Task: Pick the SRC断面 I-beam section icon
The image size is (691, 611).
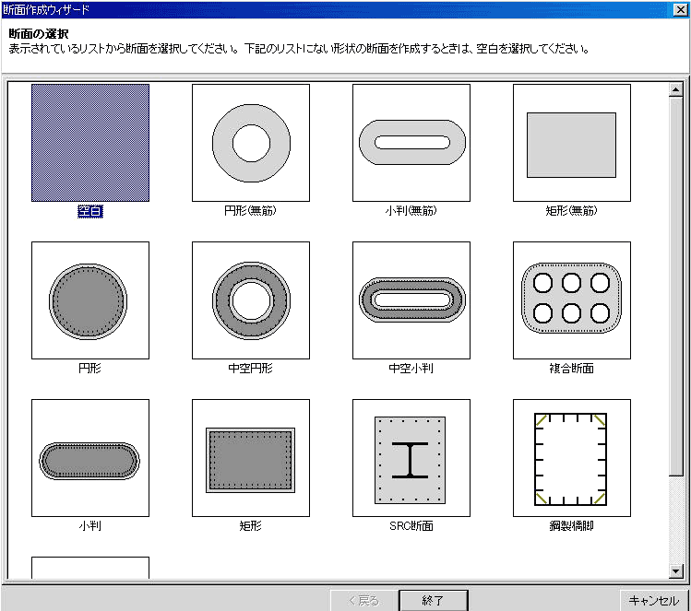Action: [411, 458]
